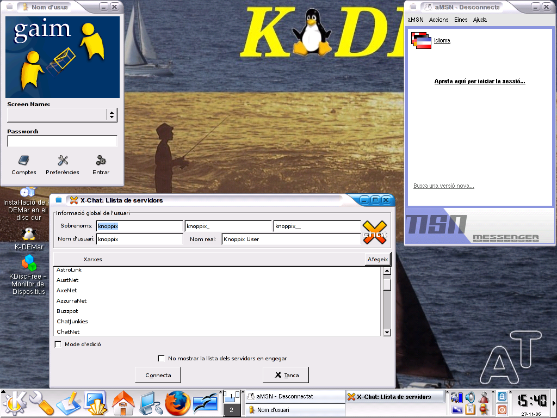The height and width of the screenshot is (418, 557).
Task: Enable the Mode d'edició checkbox
Action: click(58, 344)
